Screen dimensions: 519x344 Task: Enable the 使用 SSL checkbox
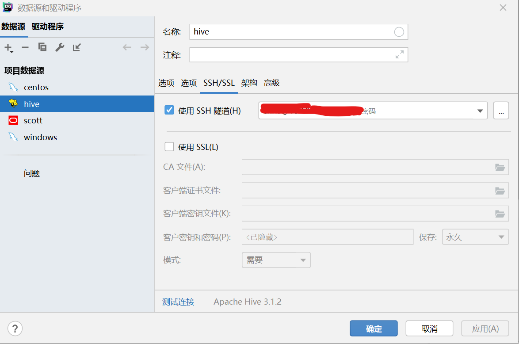point(169,146)
